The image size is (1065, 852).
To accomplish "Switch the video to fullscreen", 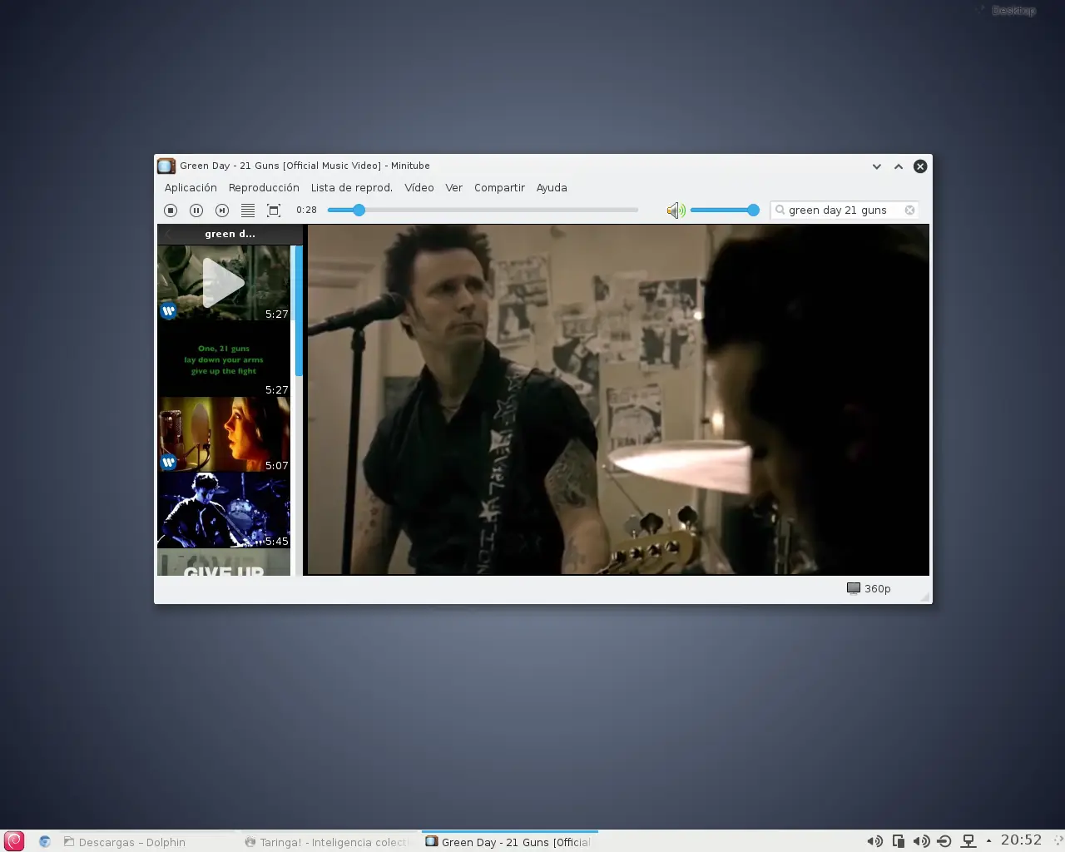I will point(274,211).
